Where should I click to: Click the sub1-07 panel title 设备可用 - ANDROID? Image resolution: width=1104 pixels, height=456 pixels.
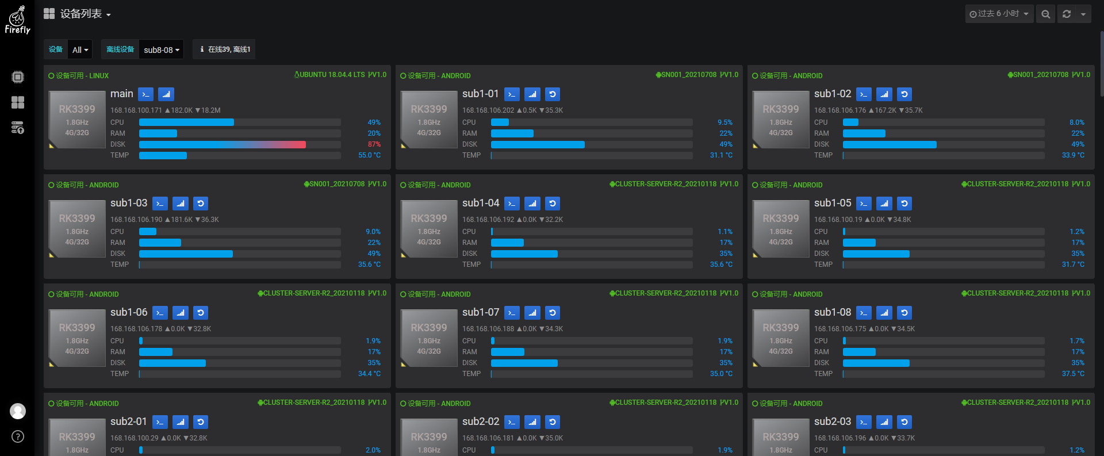435,294
